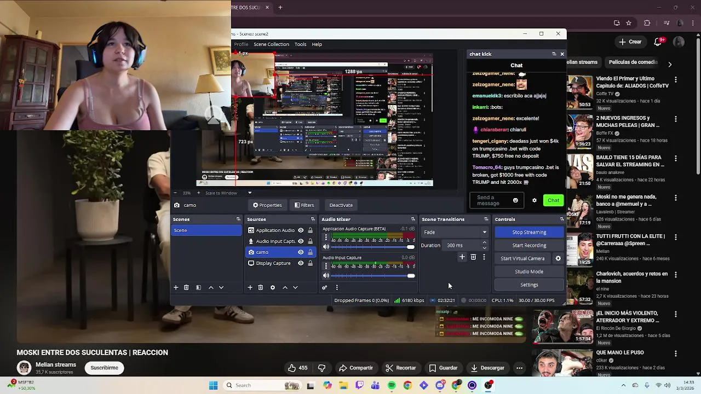
Task: Open emoji picker in chat message box
Action: click(515, 200)
